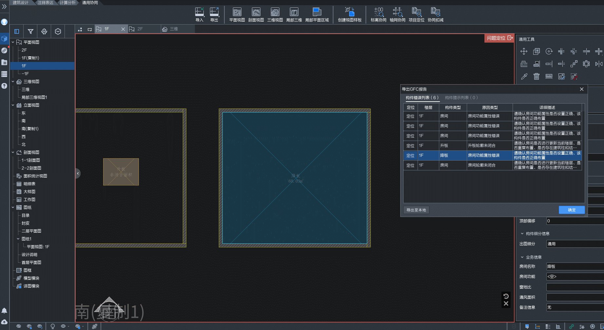This screenshot has width=604, height=330.
Task: Click the 局部平面区域 tool
Action: 317,14
